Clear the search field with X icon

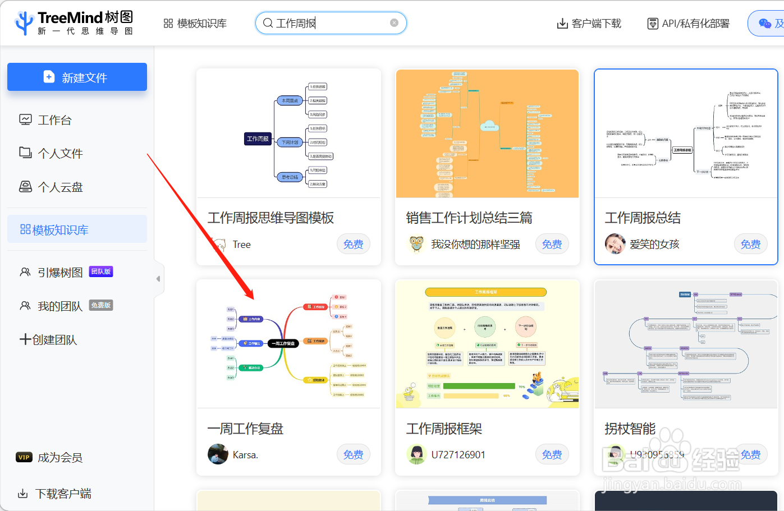(x=394, y=23)
